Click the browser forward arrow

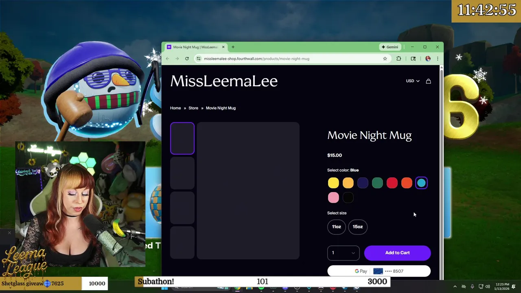click(177, 59)
